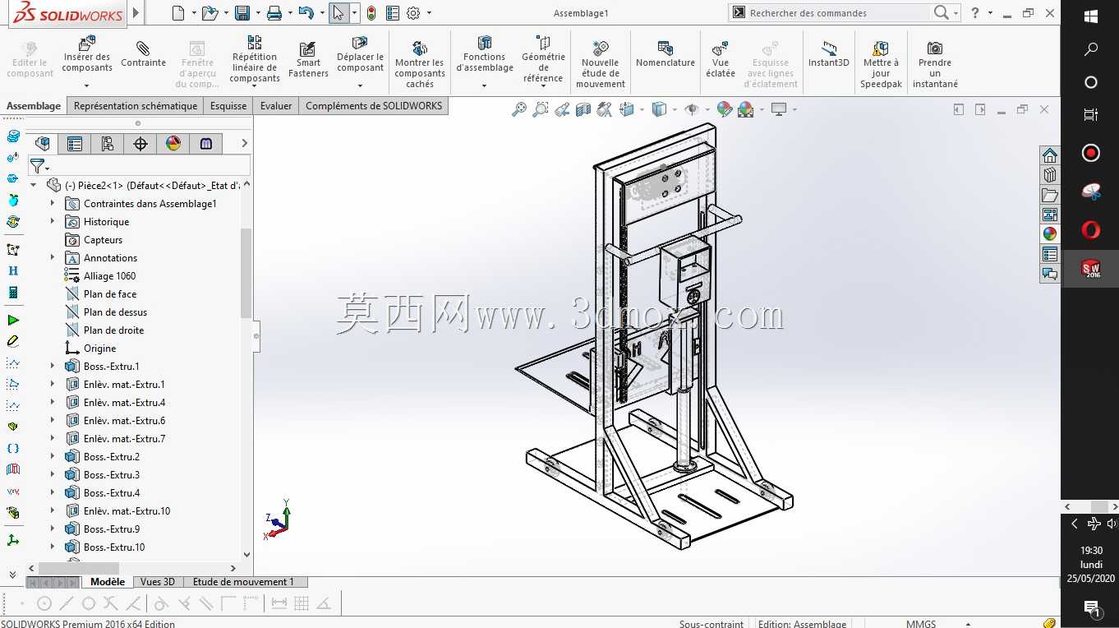Click the feature tree filter funnel
The height and width of the screenshot is (628, 1119).
point(37,166)
